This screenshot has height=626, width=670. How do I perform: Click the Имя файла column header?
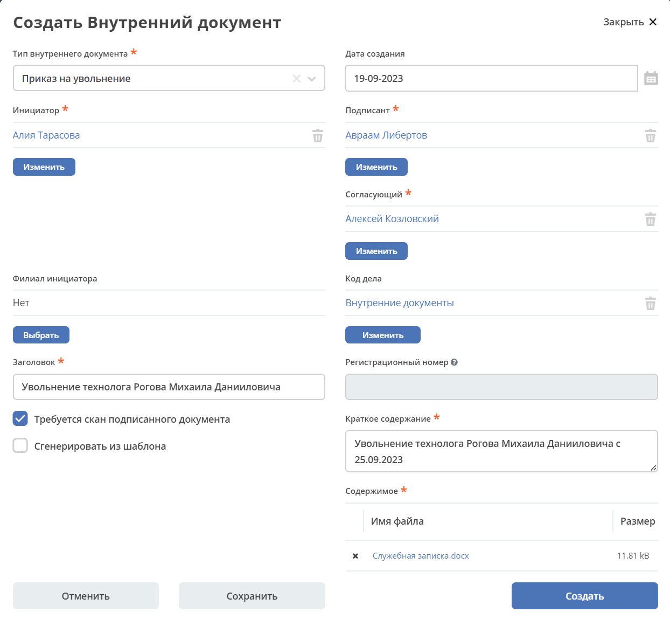click(397, 521)
